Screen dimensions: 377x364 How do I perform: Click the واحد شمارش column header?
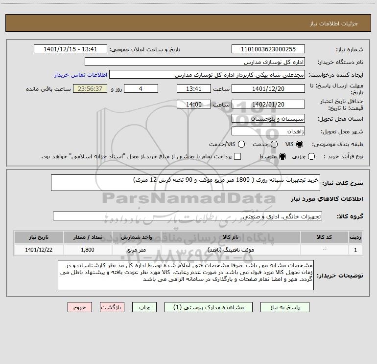coord(136,237)
